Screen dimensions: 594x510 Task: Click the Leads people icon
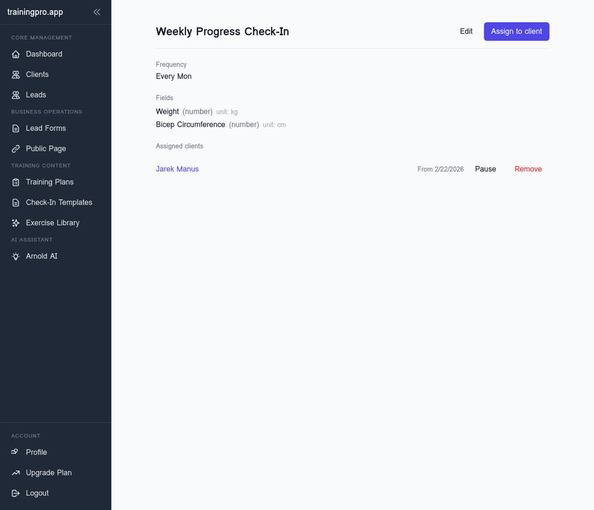coord(15,95)
